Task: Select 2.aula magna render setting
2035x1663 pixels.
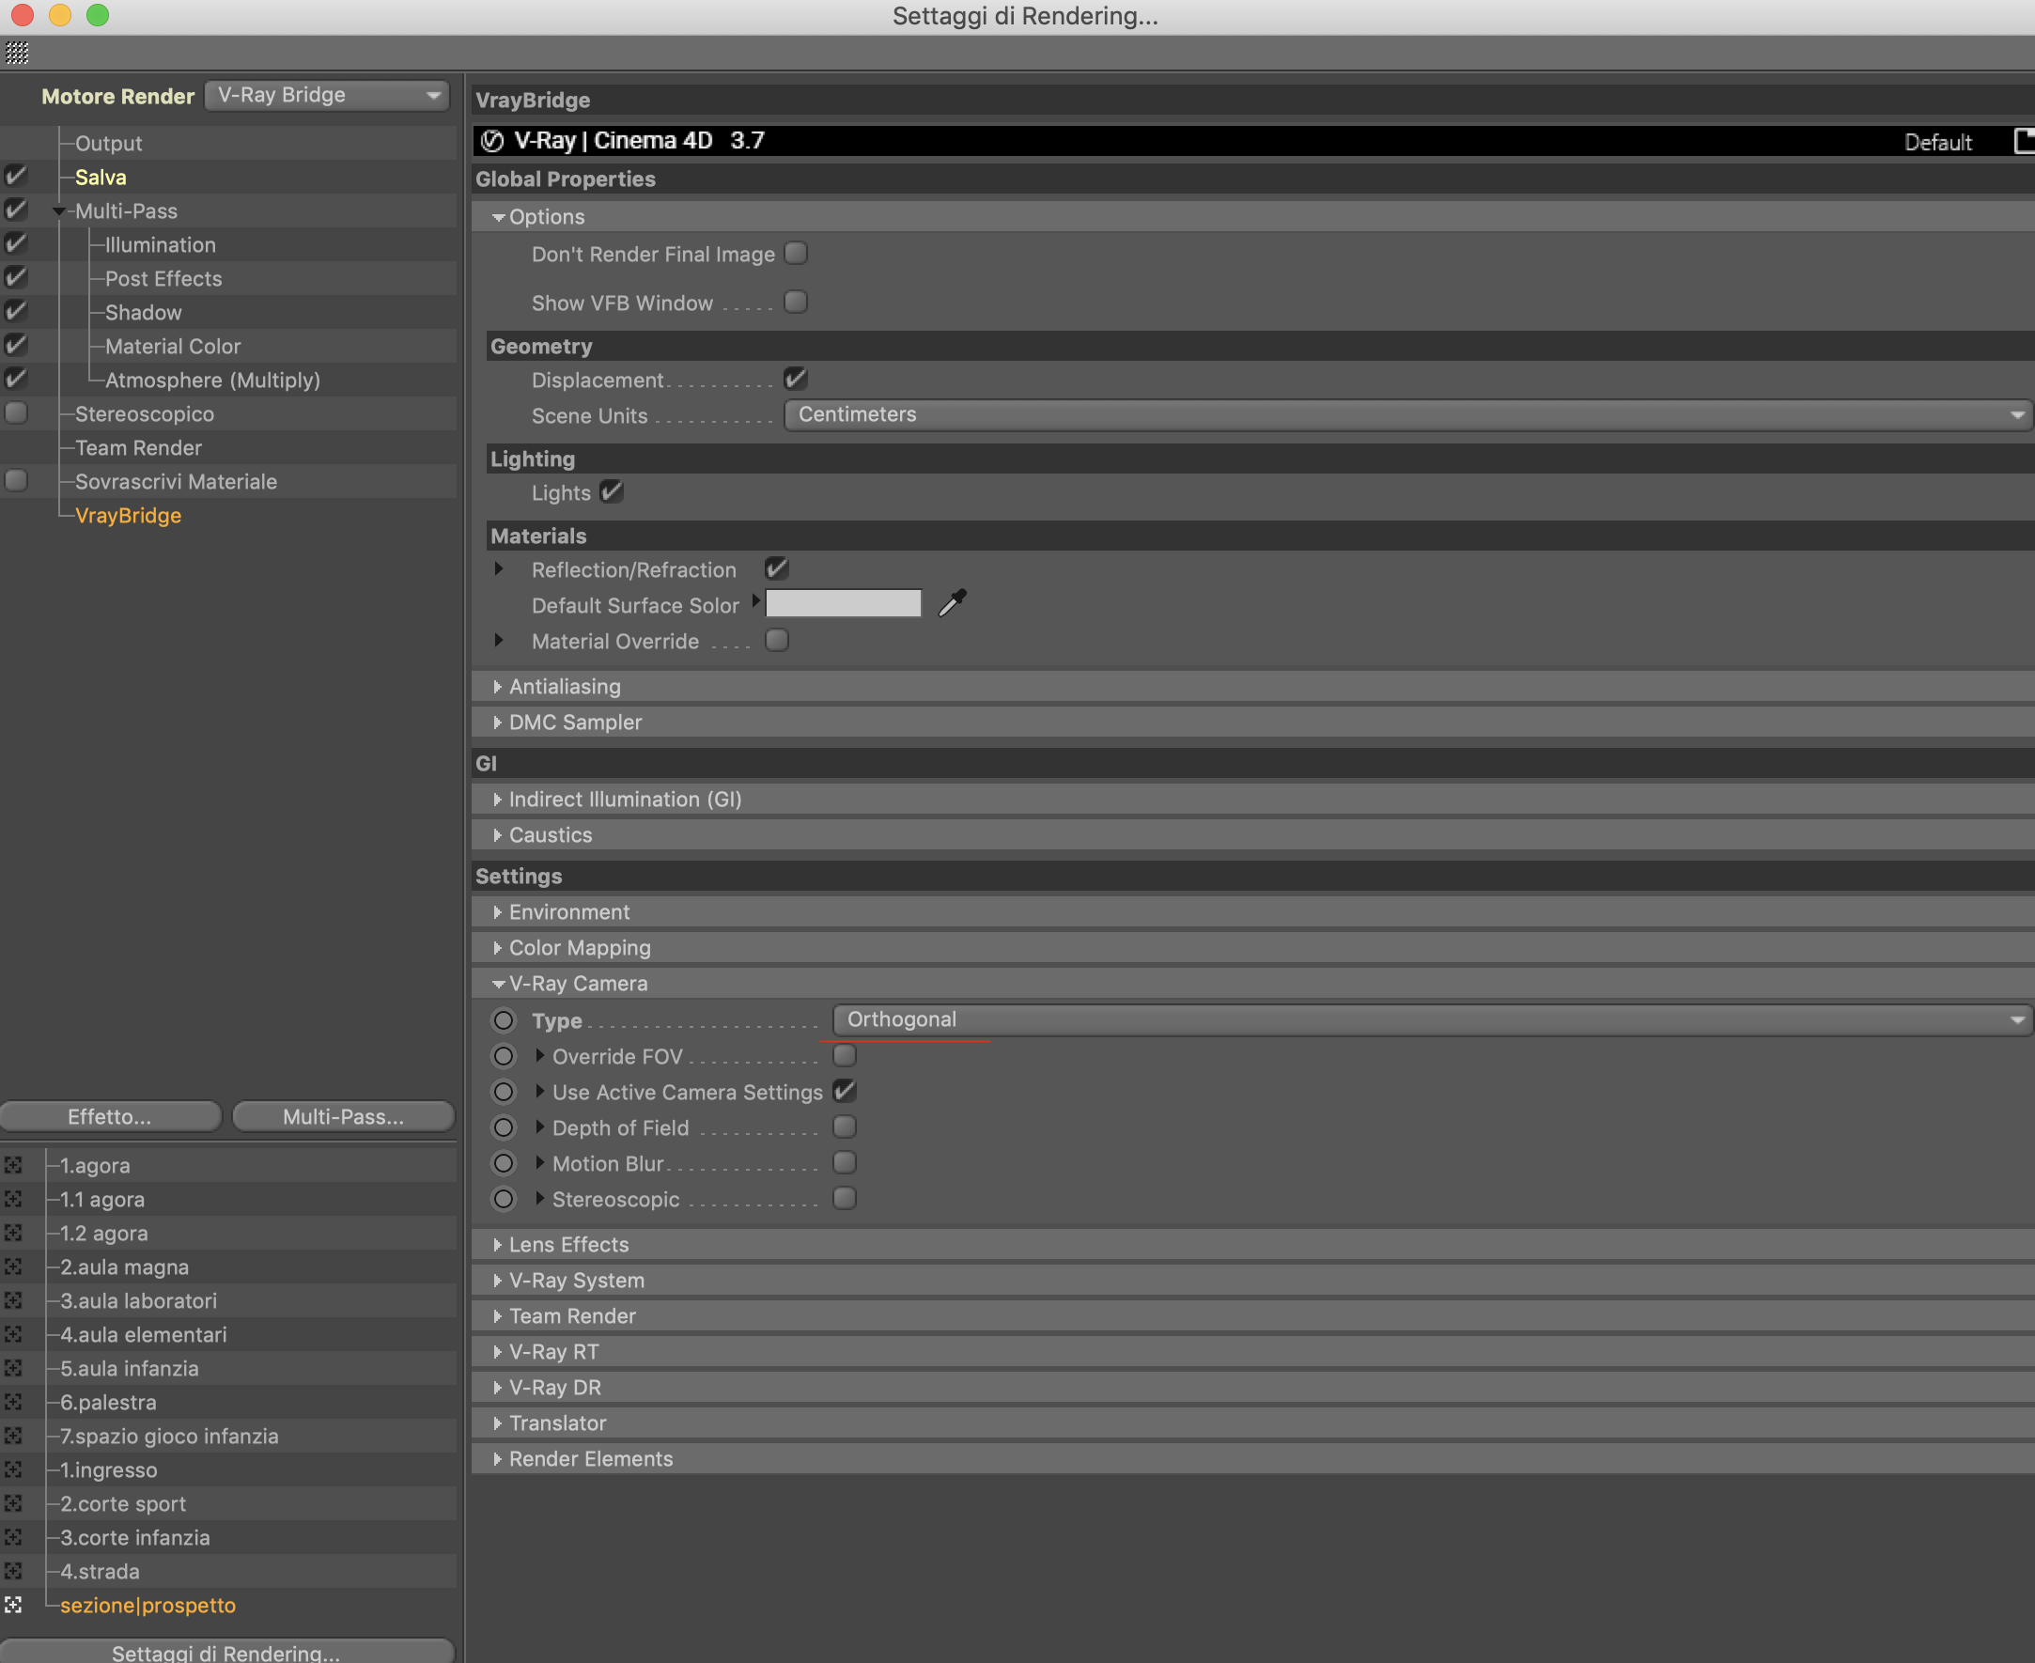Action: tap(125, 1267)
